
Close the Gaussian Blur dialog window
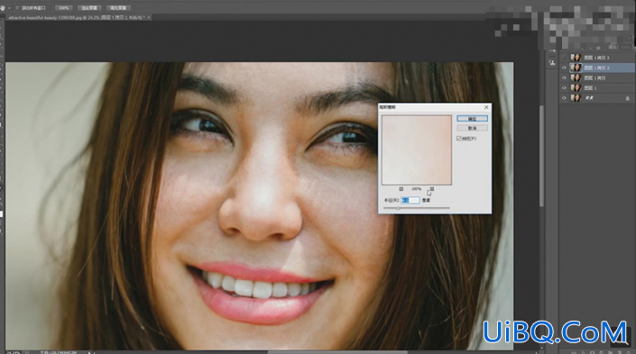click(486, 107)
